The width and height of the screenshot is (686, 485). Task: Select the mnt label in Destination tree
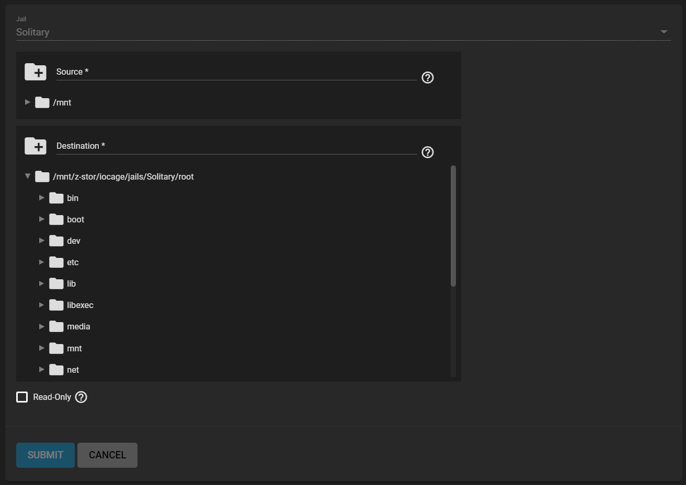click(74, 349)
